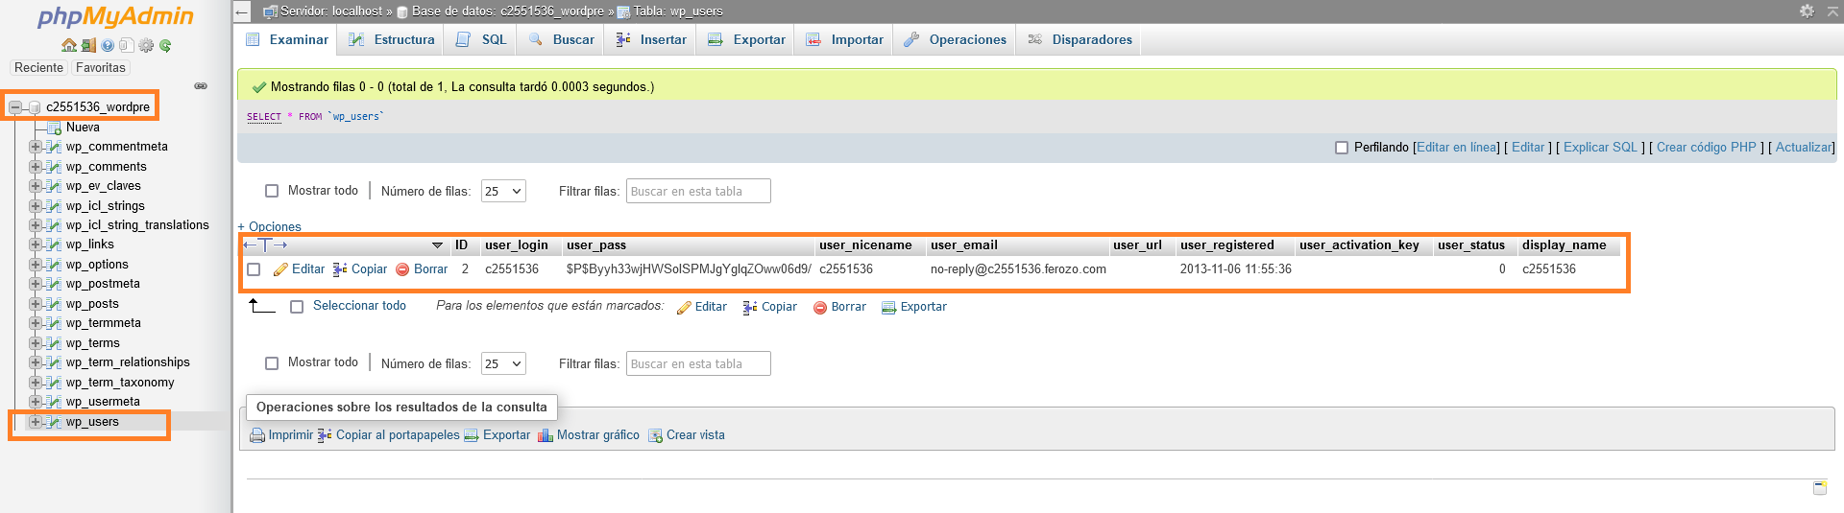The width and height of the screenshot is (1844, 513).
Task: Select wp_usermeta in the tree
Action: click(x=103, y=402)
